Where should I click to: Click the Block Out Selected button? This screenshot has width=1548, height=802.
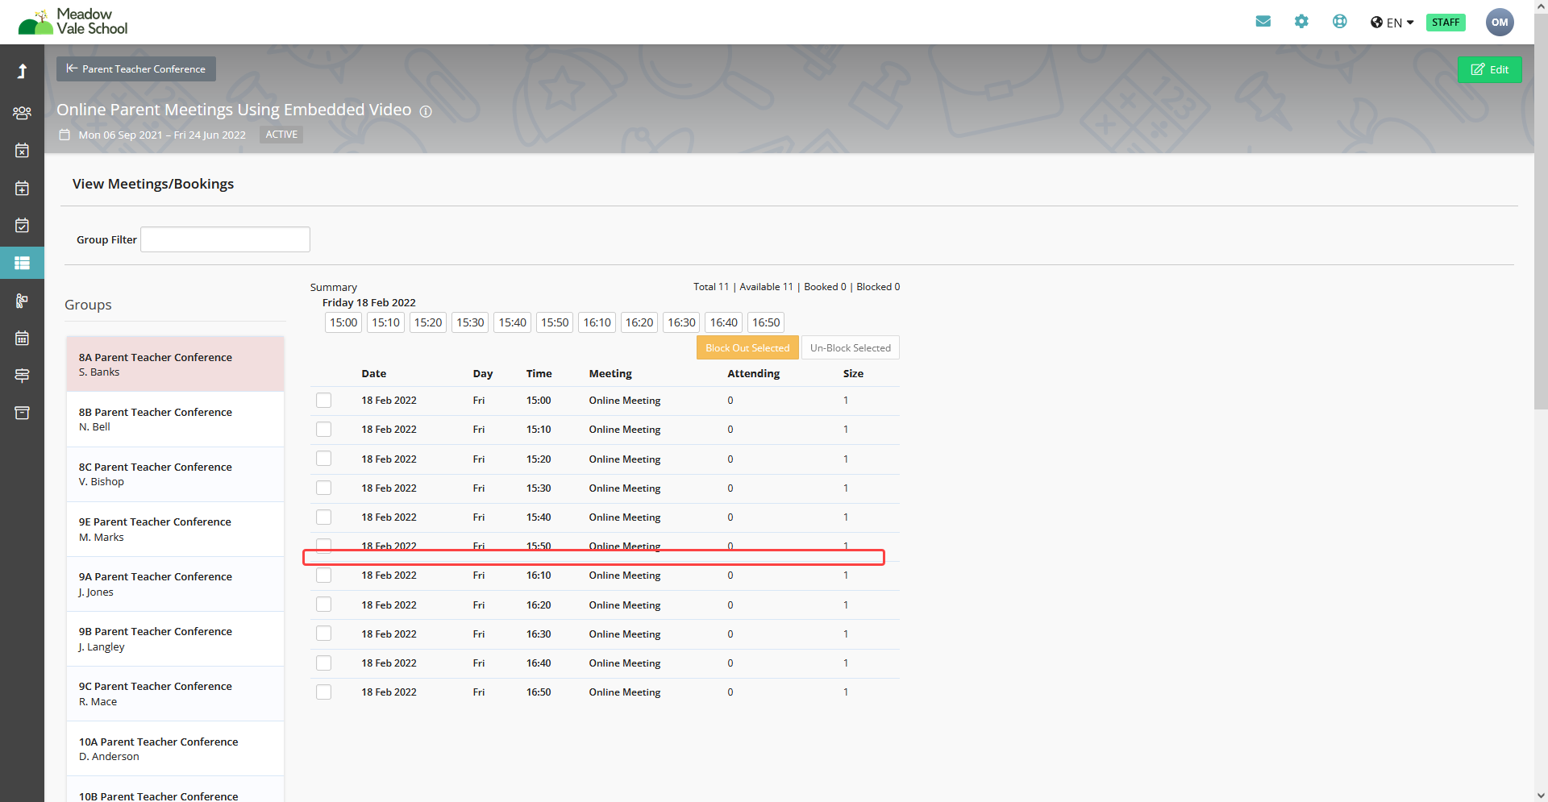[x=747, y=348]
